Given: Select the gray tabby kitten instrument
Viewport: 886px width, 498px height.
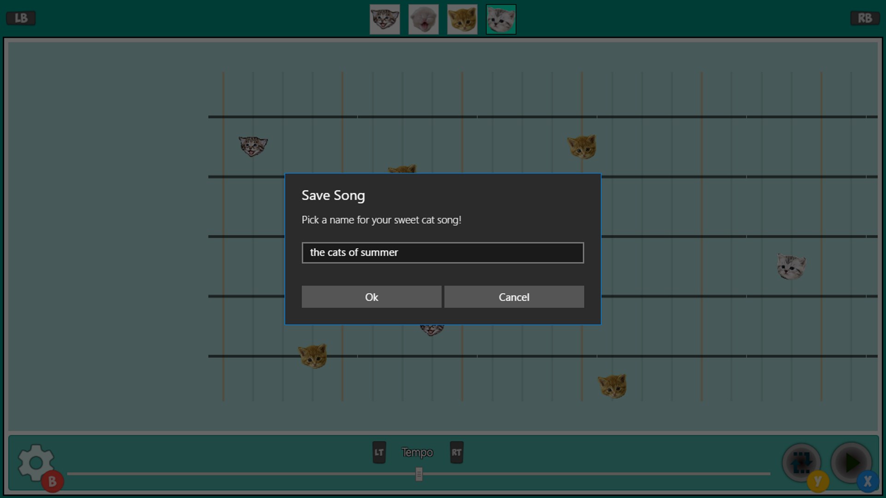Looking at the screenshot, I should tap(384, 19).
